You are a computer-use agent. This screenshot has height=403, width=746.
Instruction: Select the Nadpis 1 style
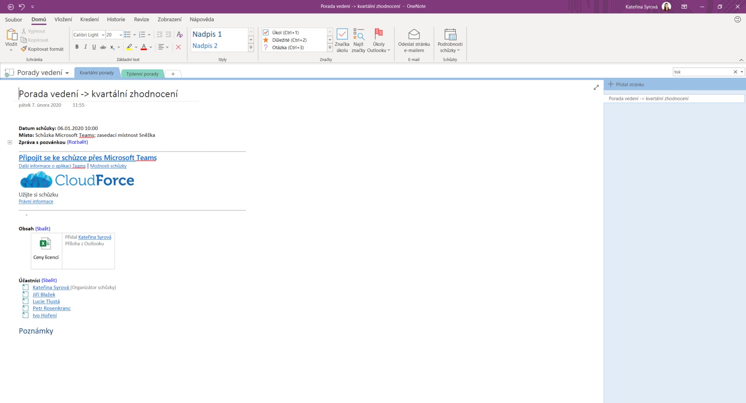(207, 34)
